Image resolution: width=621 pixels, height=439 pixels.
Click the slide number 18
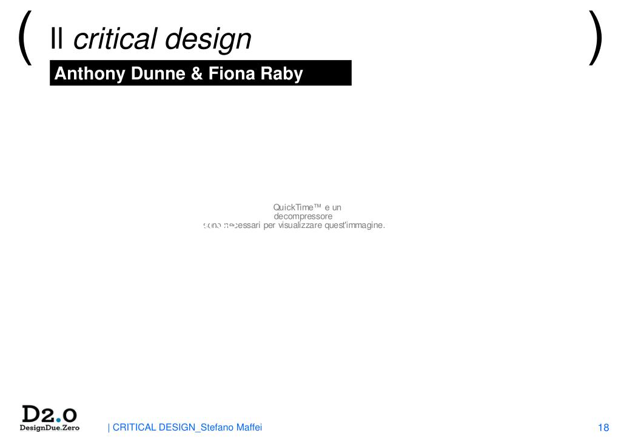[x=603, y=427]
